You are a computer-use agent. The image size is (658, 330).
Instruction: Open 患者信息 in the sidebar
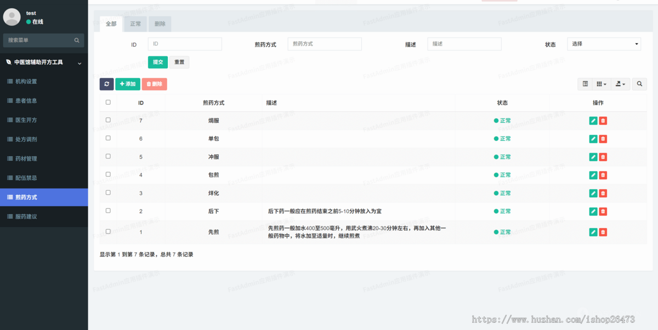pos(44,101)
